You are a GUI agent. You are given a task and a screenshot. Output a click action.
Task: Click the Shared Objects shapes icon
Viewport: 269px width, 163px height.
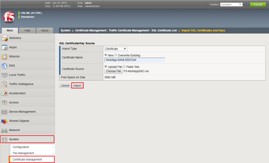pyautogui.click(x=4, y=121)
